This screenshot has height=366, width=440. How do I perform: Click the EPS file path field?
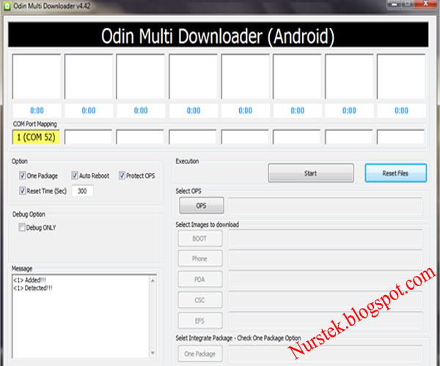[325, 320]
